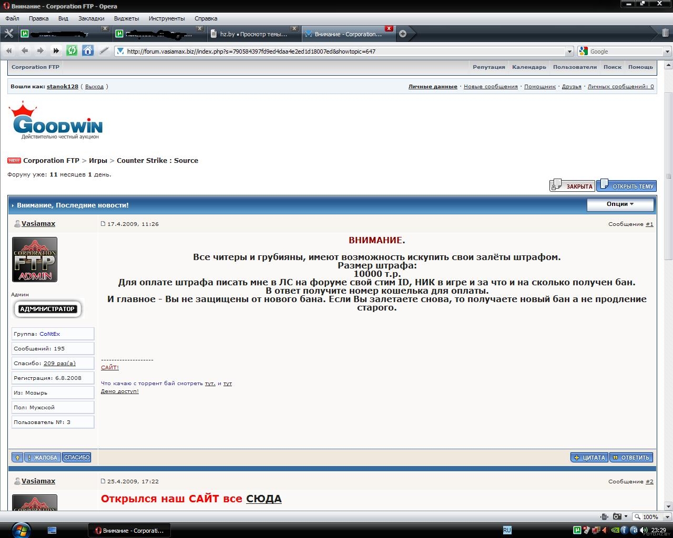Open the closed tabs trash icon
The height and width of the screenshot is (538, 673).
[x=665, y=33]
